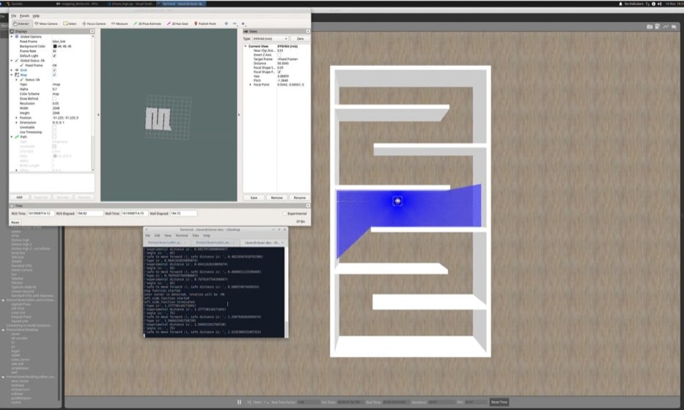Pause the Gazebo simulation
The width and height of the screenshot is (684, 410).
click(239, 402)
